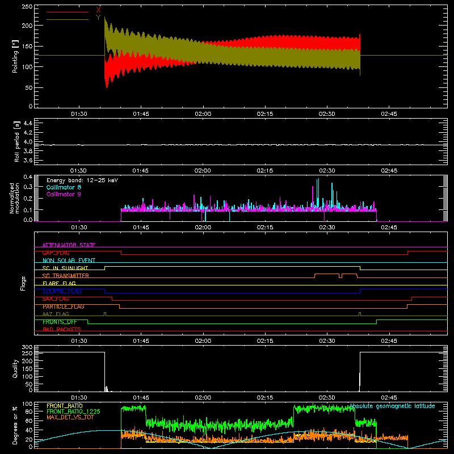Viewport: 454px width, 454px height.
Task: Click the PARTICLE_FLAG label
Action: pos(64,306)
